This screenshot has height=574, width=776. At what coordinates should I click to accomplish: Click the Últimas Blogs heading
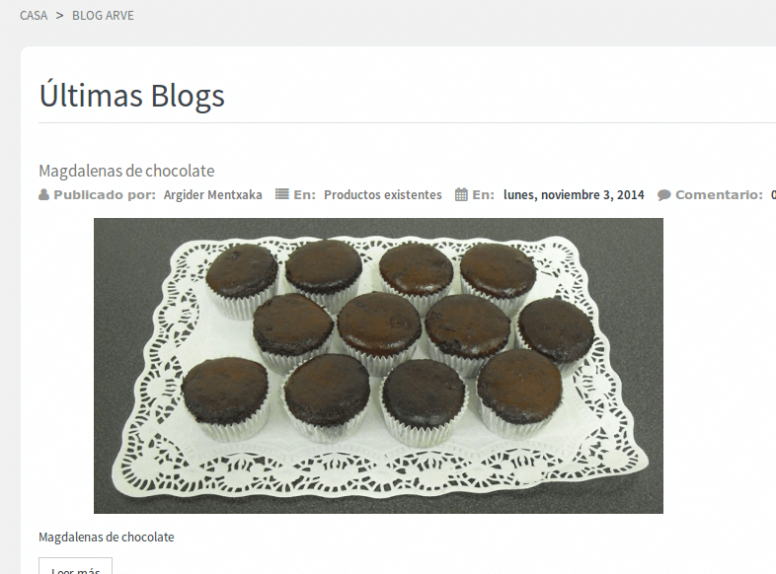(x=131, y=95)
